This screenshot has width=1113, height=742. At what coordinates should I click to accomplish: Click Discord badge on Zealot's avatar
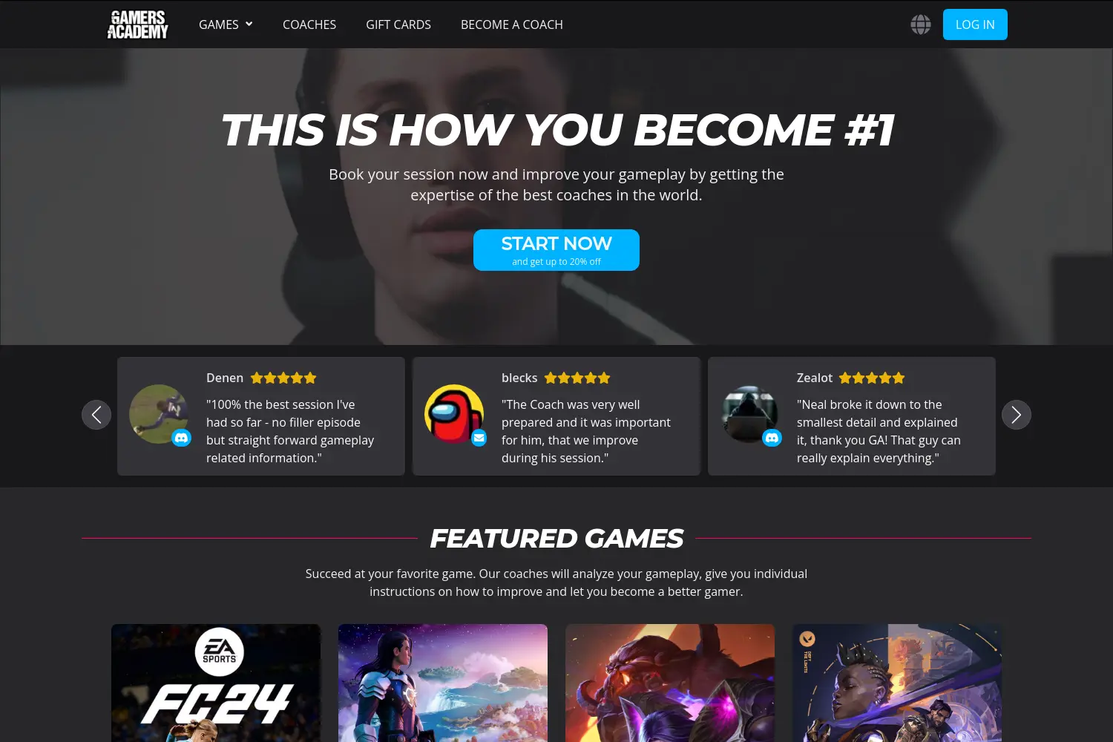pyautogui.click(x=772, y=438)
